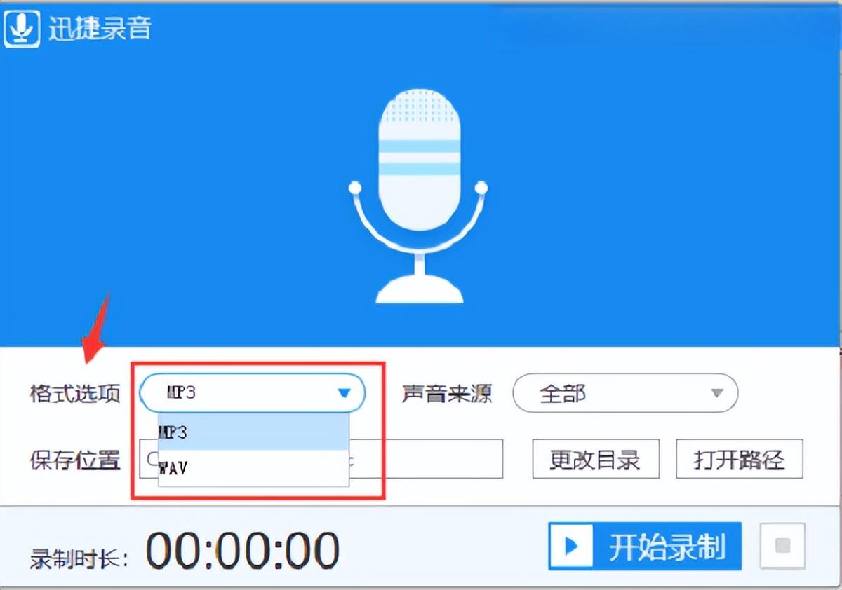Open the save folder via 打开路径

tap(739, 460)
